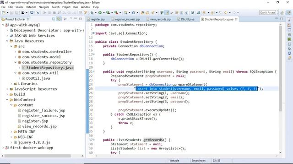Click the Back navigation arrow icon

click(226, 13)
